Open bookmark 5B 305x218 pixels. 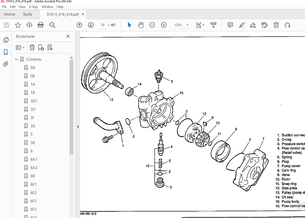pos(33,143)
